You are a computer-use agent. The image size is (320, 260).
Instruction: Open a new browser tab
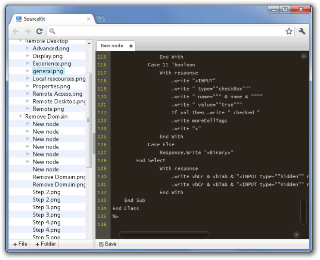(101, 19)
